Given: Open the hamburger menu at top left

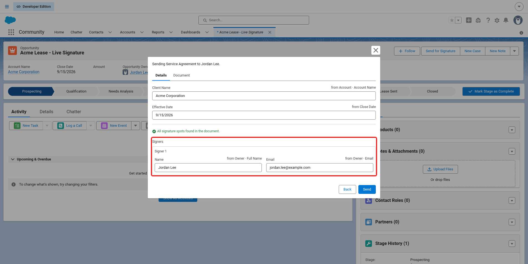Looking at the screenshot, I should (x=7, y=7).
